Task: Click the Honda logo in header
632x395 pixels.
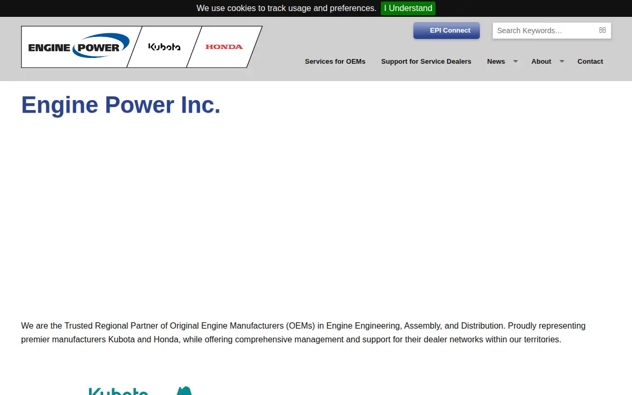Action: tap(224, 47)
